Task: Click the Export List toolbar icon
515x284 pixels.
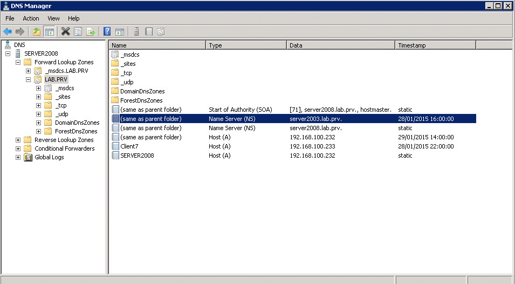Action: click(x=90, y=31)
